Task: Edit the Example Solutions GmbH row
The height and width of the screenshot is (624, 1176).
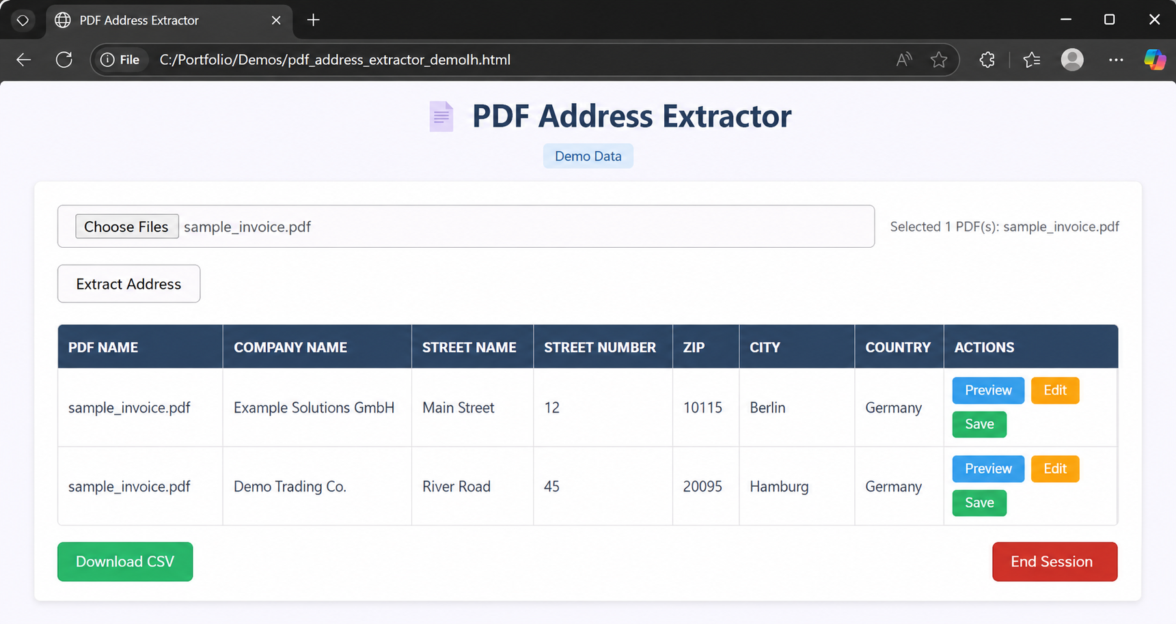Action: click(1055, 391)
